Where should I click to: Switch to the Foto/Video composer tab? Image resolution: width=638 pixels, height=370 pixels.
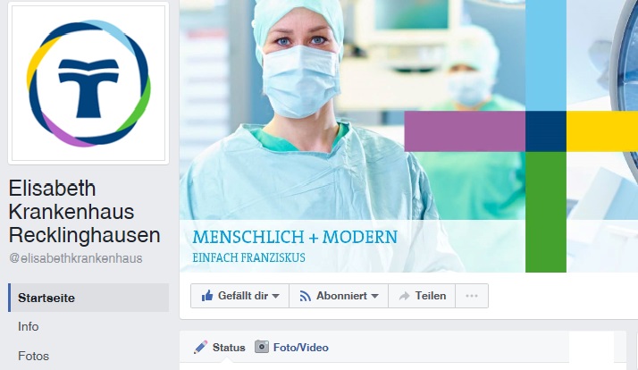pos(291,347)
